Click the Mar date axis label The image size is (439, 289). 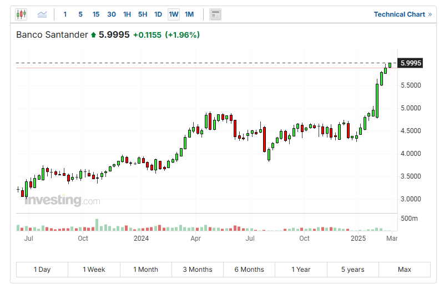pyautogui.click(x=392, y=239)
